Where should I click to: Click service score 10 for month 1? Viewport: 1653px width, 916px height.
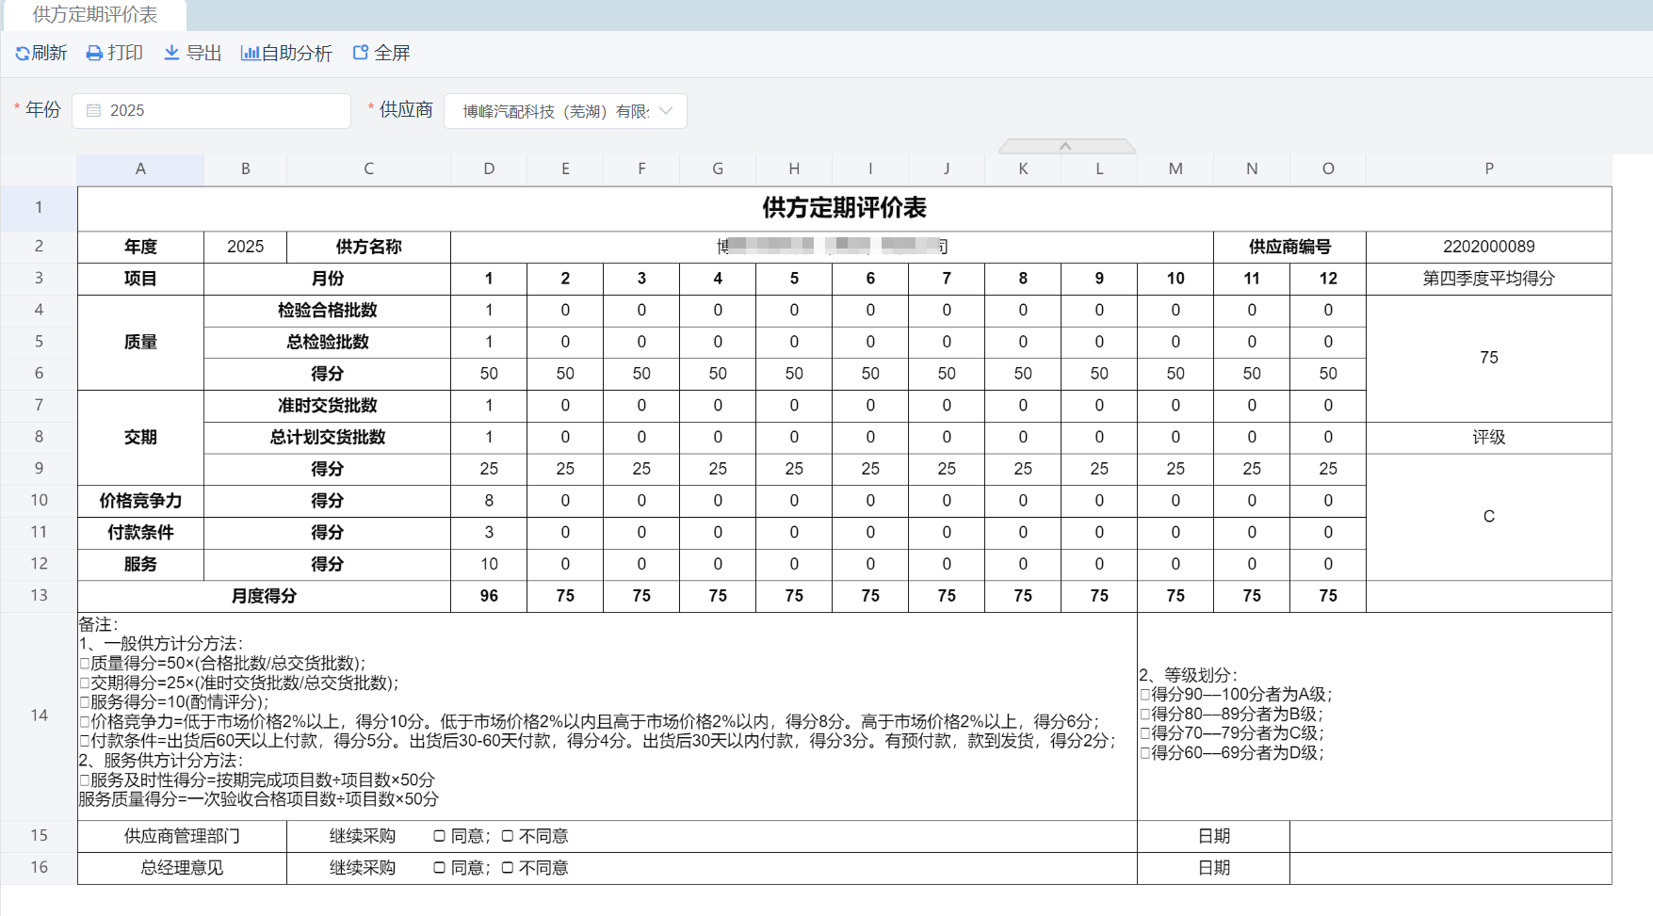point(489,565)
